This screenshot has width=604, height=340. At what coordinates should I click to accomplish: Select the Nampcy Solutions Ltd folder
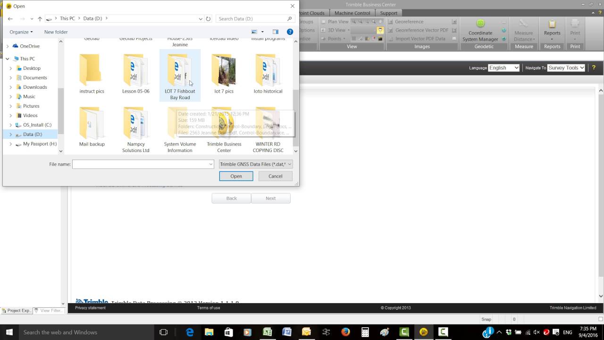tap(135, 130)
